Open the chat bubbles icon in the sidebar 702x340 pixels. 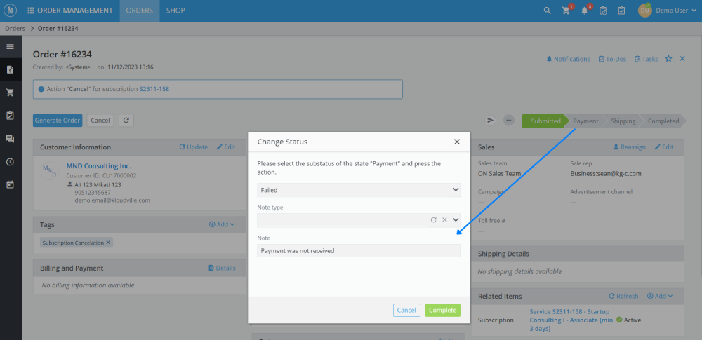(x=11, y=139)
